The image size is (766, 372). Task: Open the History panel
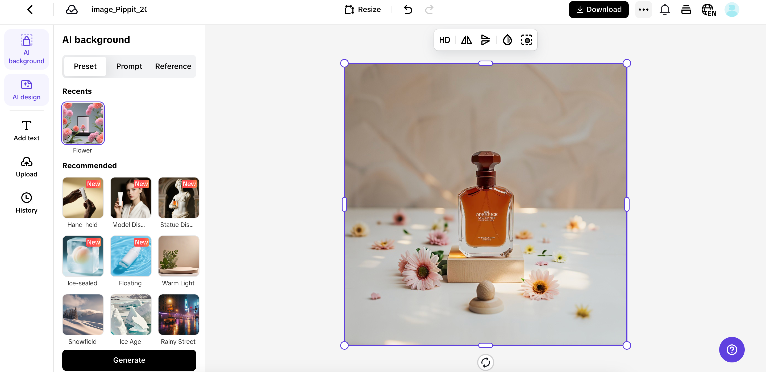point(27,203)
